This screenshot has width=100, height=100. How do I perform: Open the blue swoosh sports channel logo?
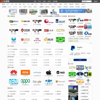pos(88,33)
